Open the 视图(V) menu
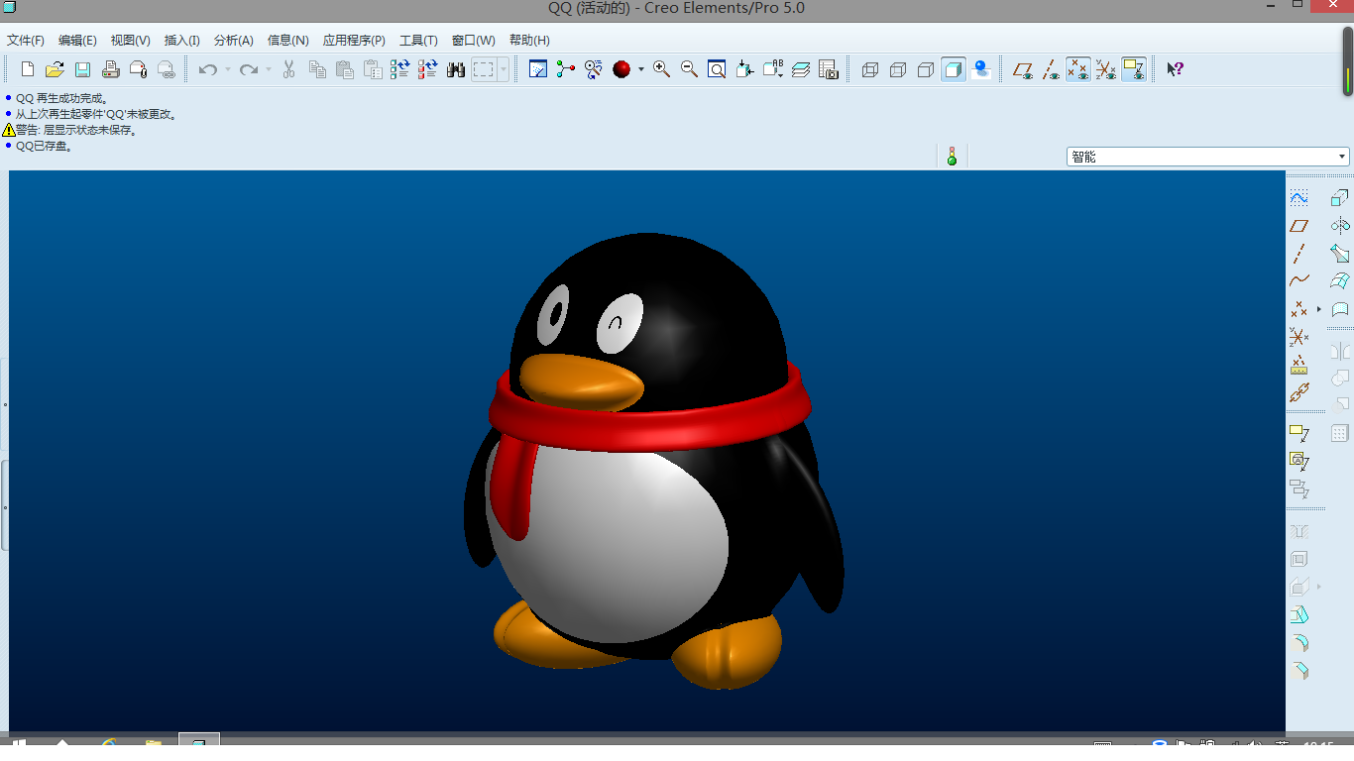 click(x=131, y=41)
